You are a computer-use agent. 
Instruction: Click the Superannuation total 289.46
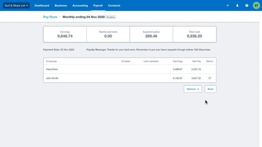coord(151,36)
